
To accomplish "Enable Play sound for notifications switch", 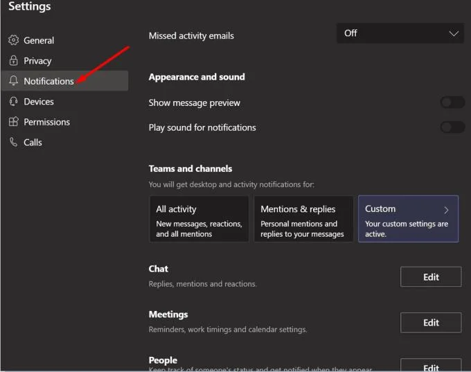I will (452, 127).
